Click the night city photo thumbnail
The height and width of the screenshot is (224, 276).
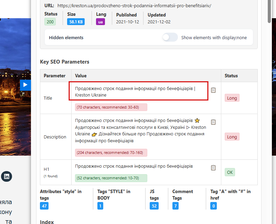15,87
